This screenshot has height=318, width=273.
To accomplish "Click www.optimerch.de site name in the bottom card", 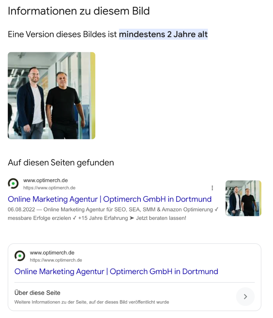I will (52, 252).
